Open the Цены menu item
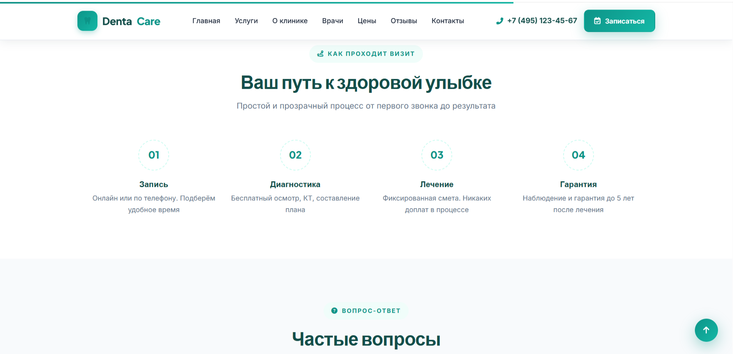Screen dimensions: 733x354 click(x=367, y=21)
